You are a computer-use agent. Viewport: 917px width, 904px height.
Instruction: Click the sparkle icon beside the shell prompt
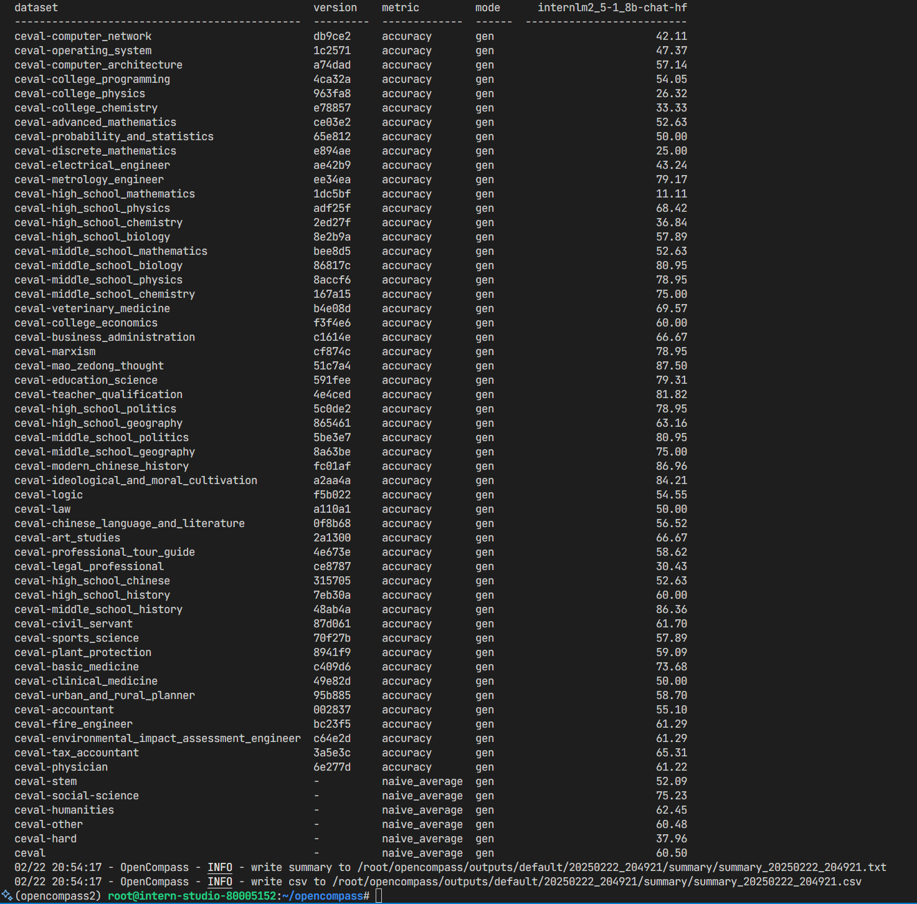[x=7, y=896]
